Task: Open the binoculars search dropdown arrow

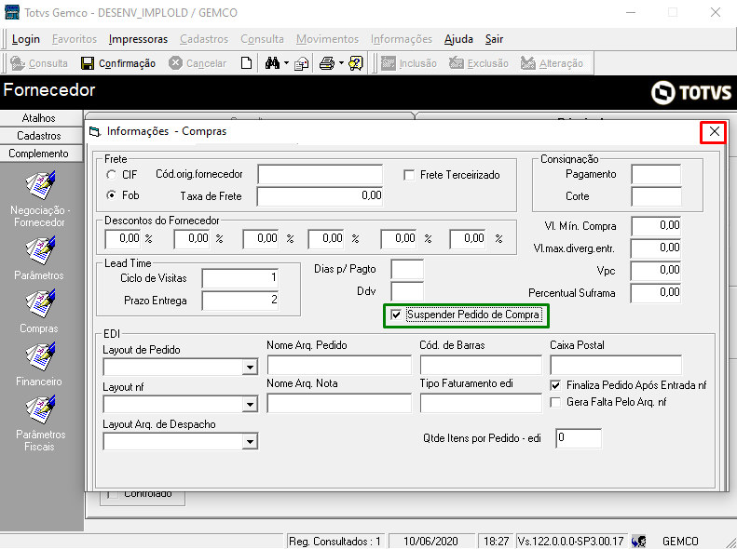Action: click(286, 63)
